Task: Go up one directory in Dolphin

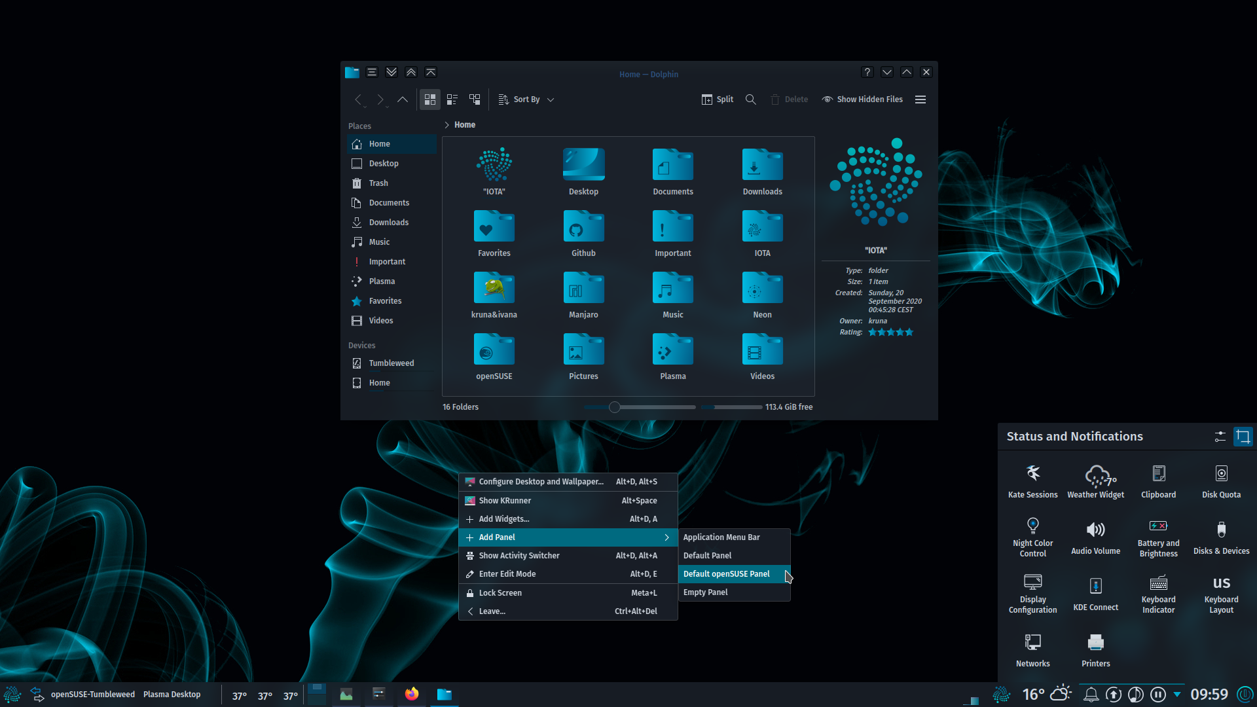Action: pos(403,100)
